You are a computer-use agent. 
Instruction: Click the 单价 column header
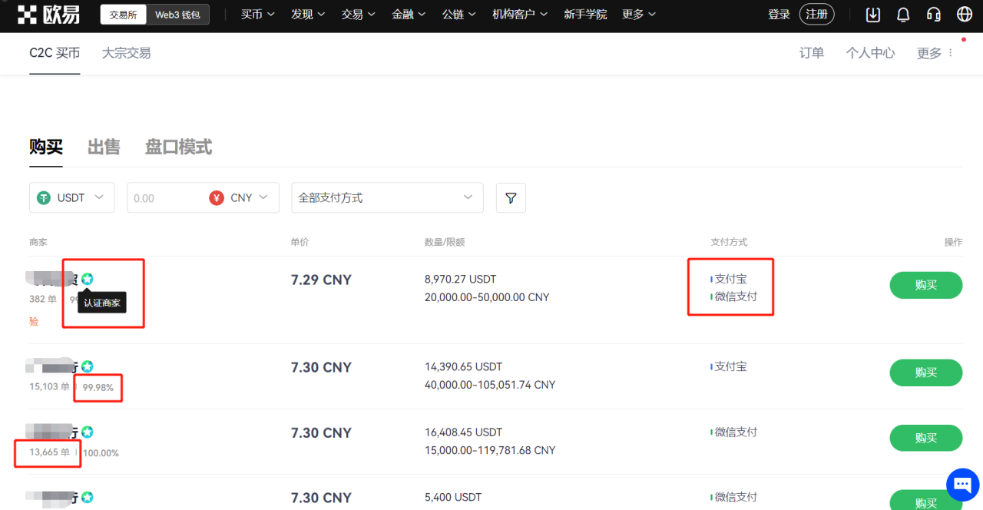pyautogui.click(x=300, y=242)
